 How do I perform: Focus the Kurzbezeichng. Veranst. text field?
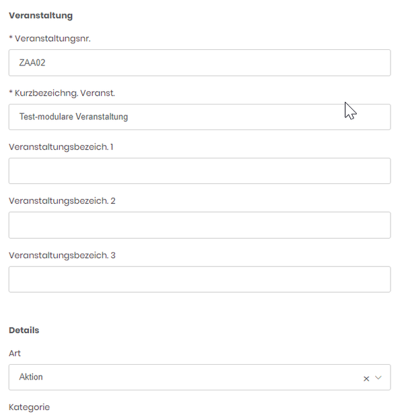point(199,117)
